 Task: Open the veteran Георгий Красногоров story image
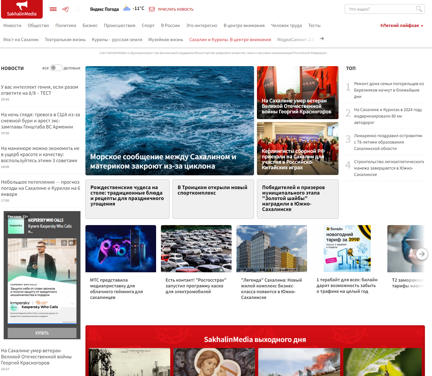pos(298,92)
